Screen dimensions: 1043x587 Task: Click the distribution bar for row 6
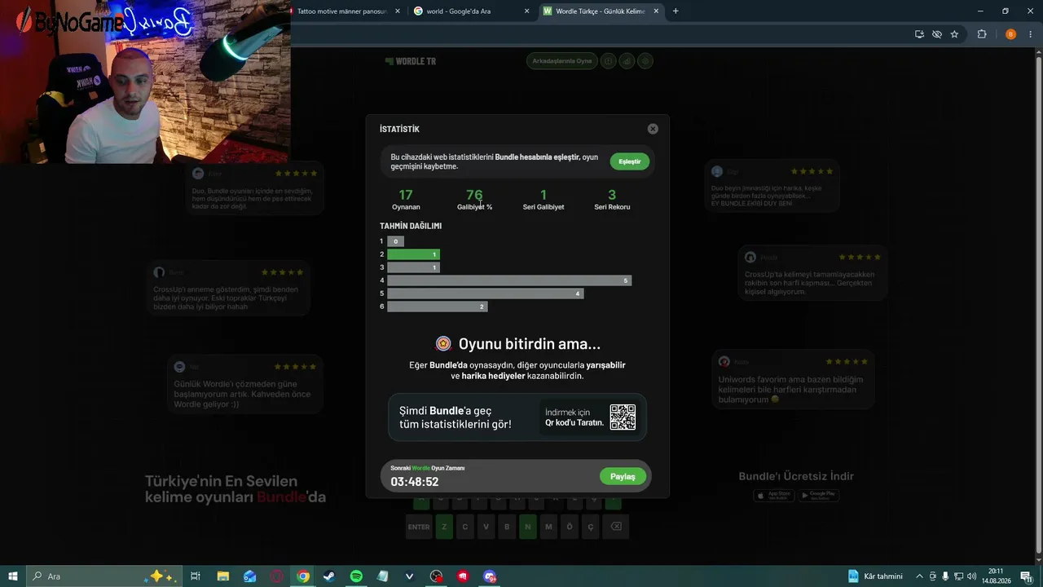pos(438,307)
